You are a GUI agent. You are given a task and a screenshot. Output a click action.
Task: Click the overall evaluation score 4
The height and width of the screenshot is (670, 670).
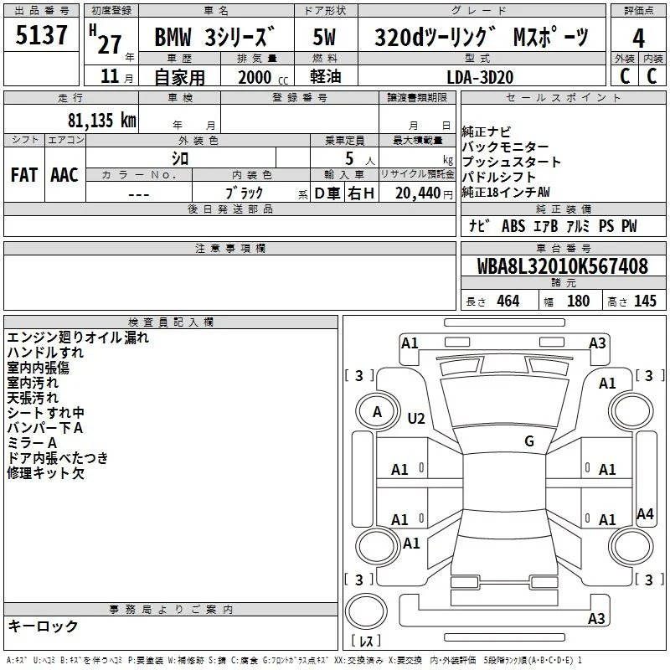pos(638,39)
